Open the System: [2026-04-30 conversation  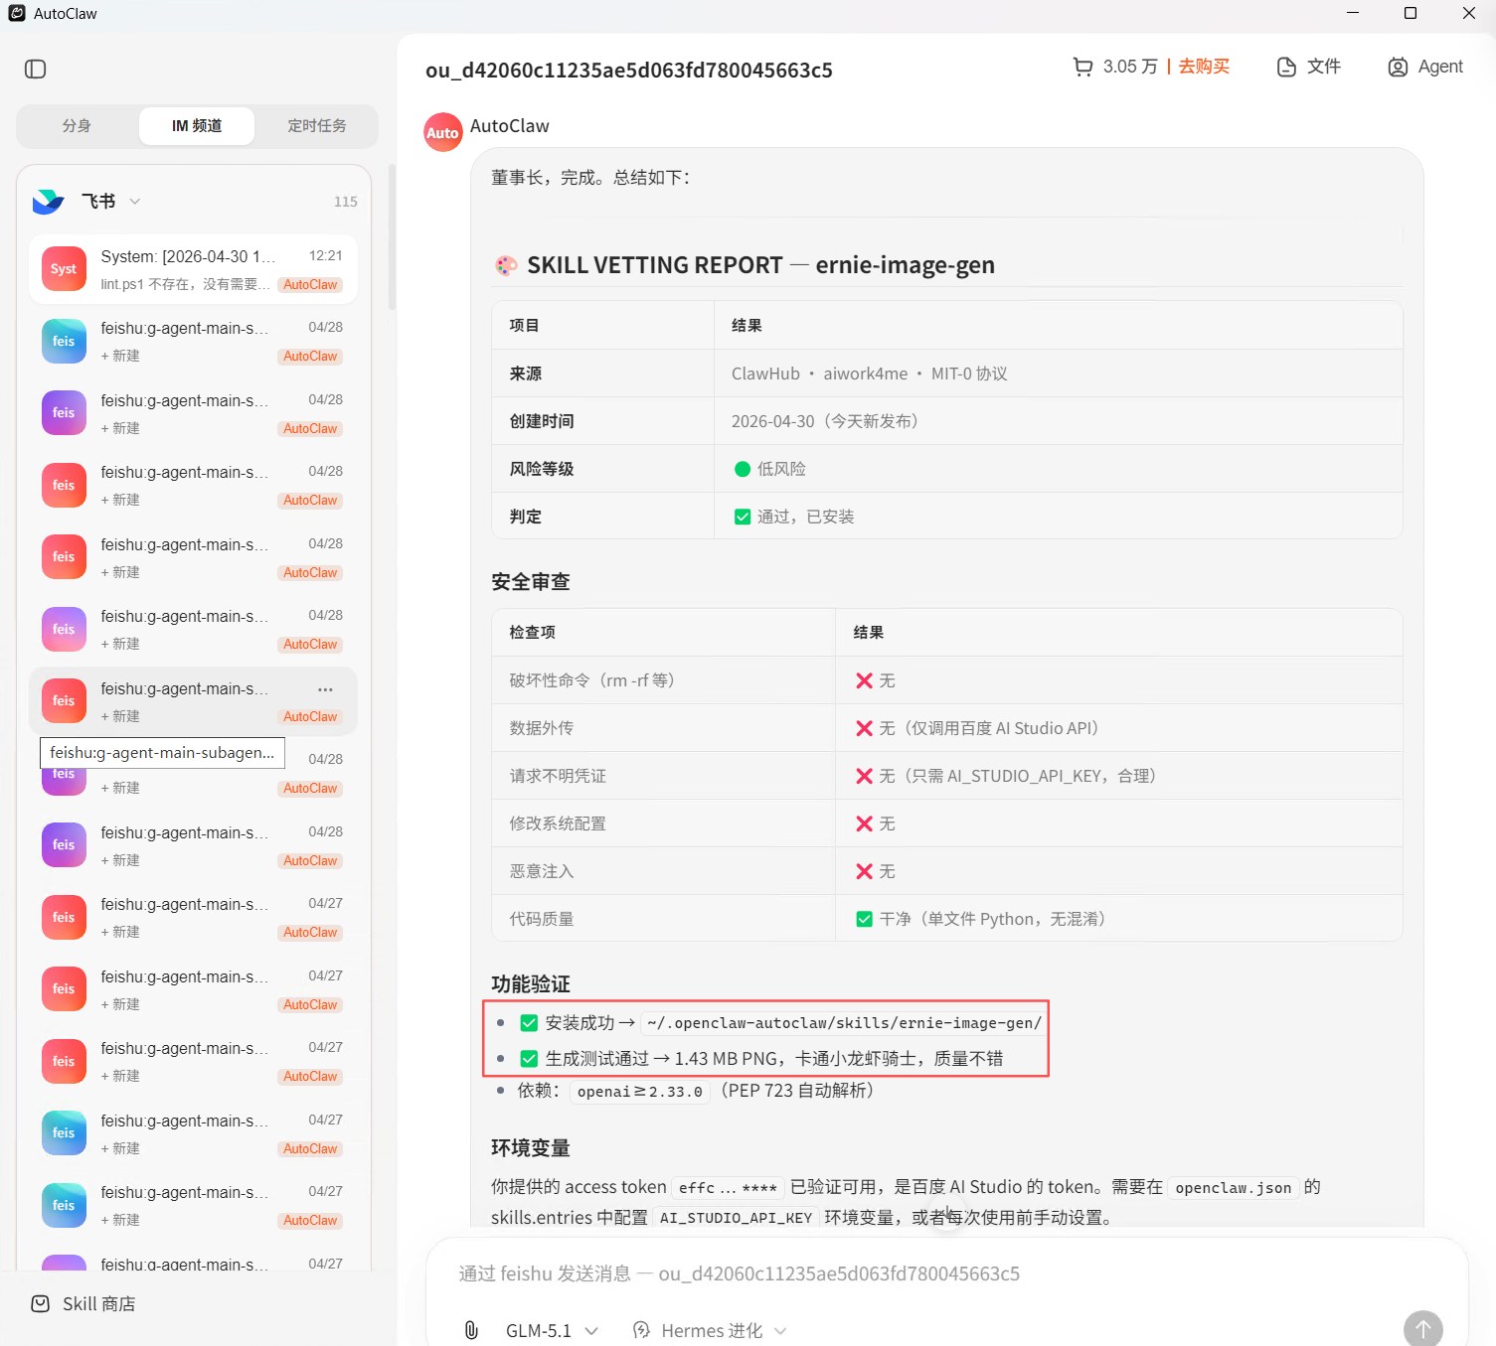click(x=193, y=268)
